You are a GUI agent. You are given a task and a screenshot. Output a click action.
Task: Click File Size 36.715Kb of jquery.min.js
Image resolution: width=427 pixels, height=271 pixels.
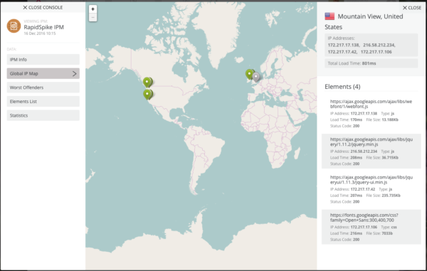coord(382,157)
